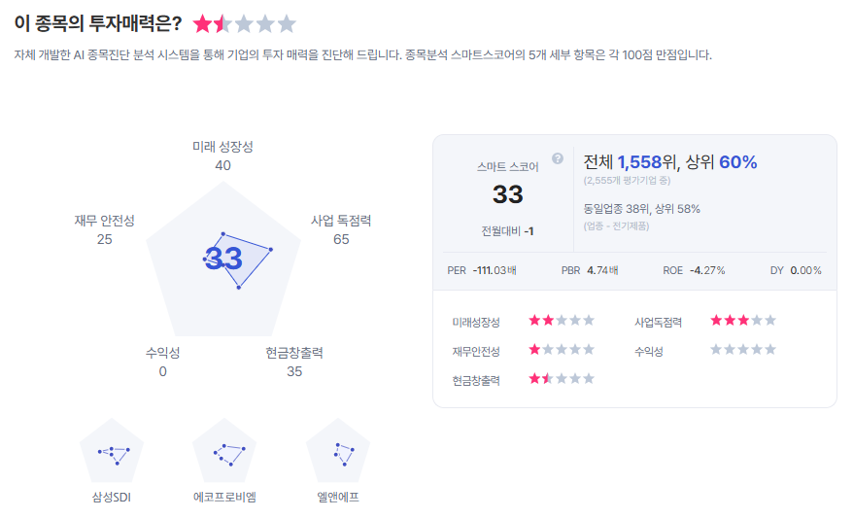Click the smart score help question icon
The width and height of the screenshot is (853, 519).
(558, 158)
